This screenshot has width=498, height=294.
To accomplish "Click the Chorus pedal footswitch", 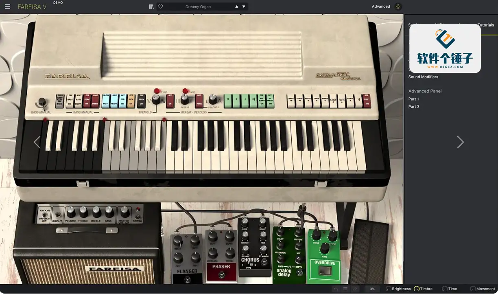I will click(x=265, y=262).
